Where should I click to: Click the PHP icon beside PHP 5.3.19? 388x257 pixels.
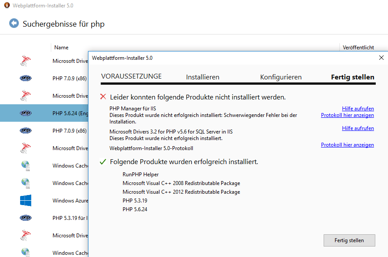coord(25,218)
